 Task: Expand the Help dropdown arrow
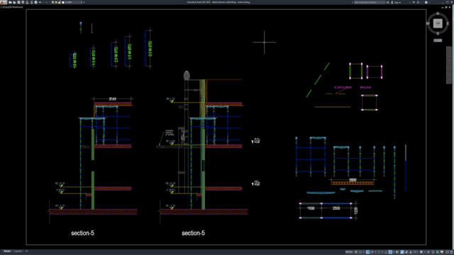tap(429, 2)
